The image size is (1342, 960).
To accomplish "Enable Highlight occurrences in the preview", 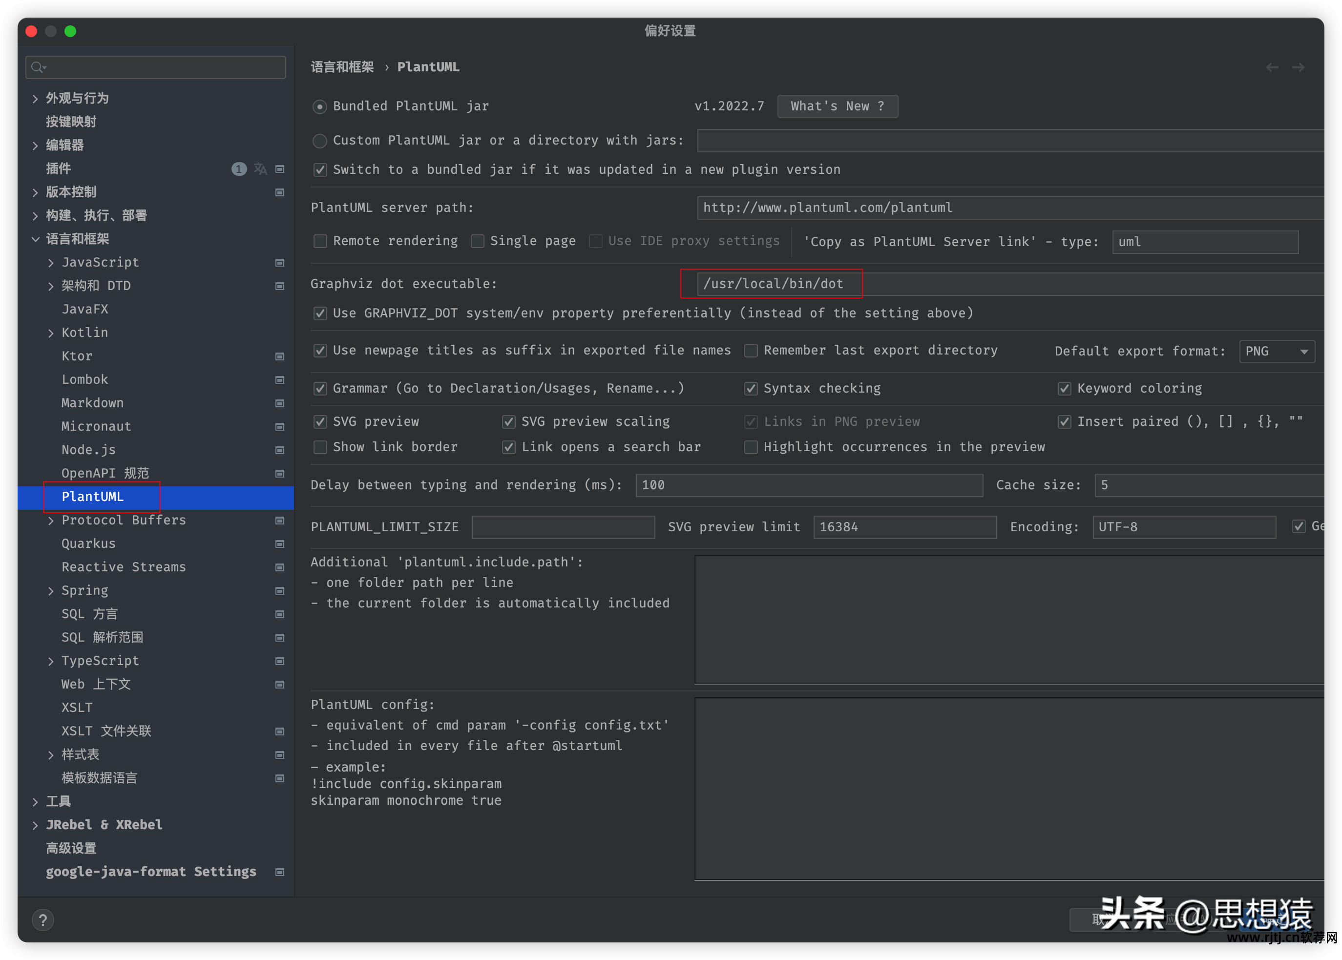I will click(x=750, y=447).
